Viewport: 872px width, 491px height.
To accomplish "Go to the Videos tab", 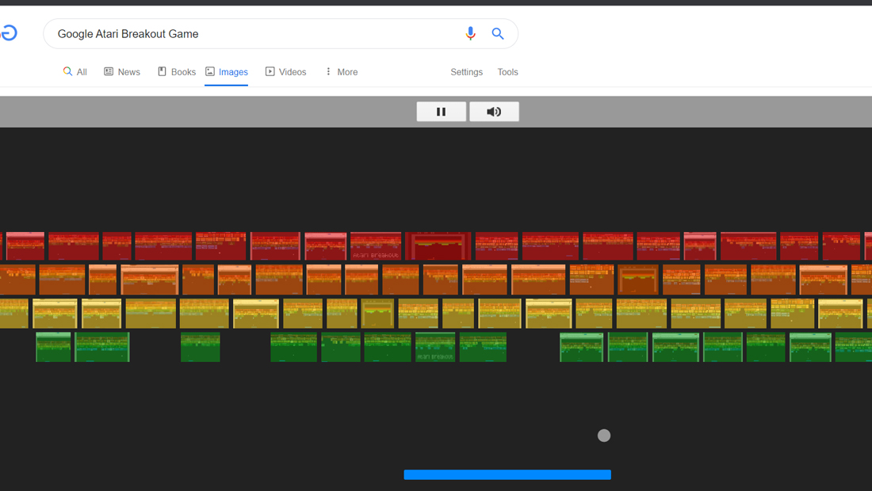I will tap(286, 72).
